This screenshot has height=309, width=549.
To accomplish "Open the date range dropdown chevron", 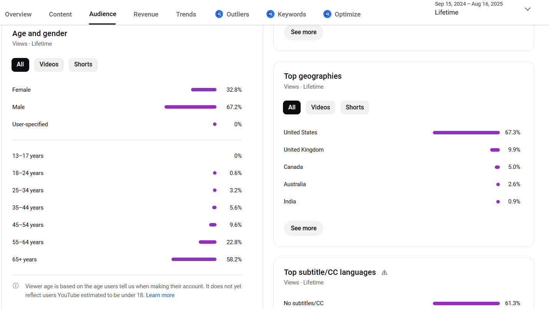I will pyautogui.click(x=527, y=9).
